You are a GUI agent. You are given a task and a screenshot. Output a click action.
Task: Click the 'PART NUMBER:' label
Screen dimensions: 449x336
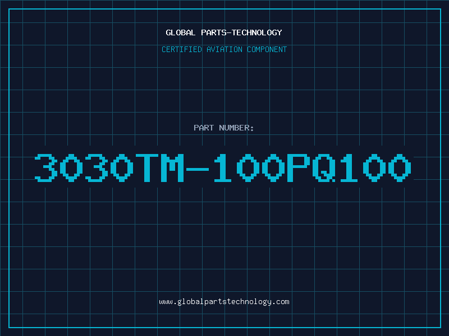[x=224, y=128]
